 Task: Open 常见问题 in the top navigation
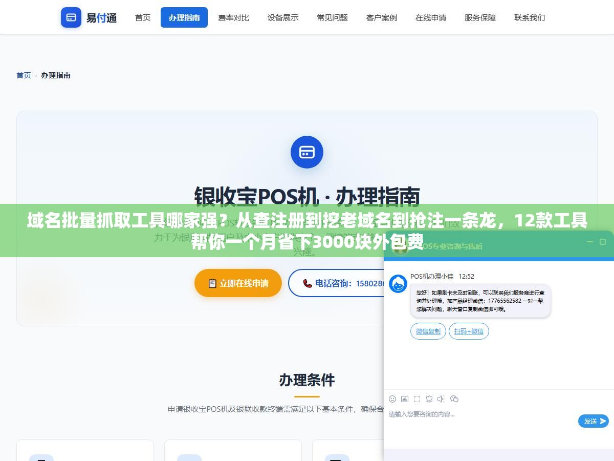[x=332, y=17]
